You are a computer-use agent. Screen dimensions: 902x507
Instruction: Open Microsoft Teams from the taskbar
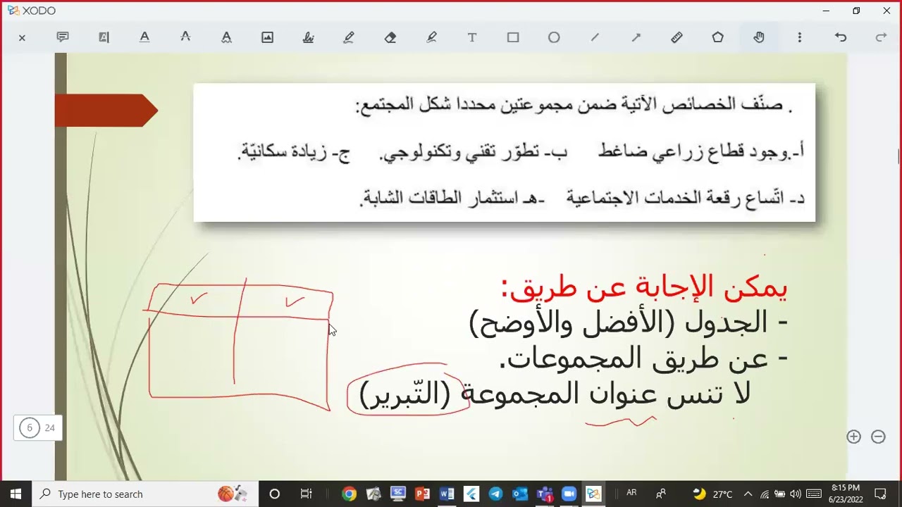pos(545,494)
